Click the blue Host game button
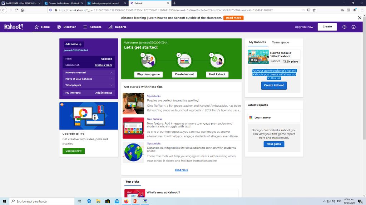 274,144
